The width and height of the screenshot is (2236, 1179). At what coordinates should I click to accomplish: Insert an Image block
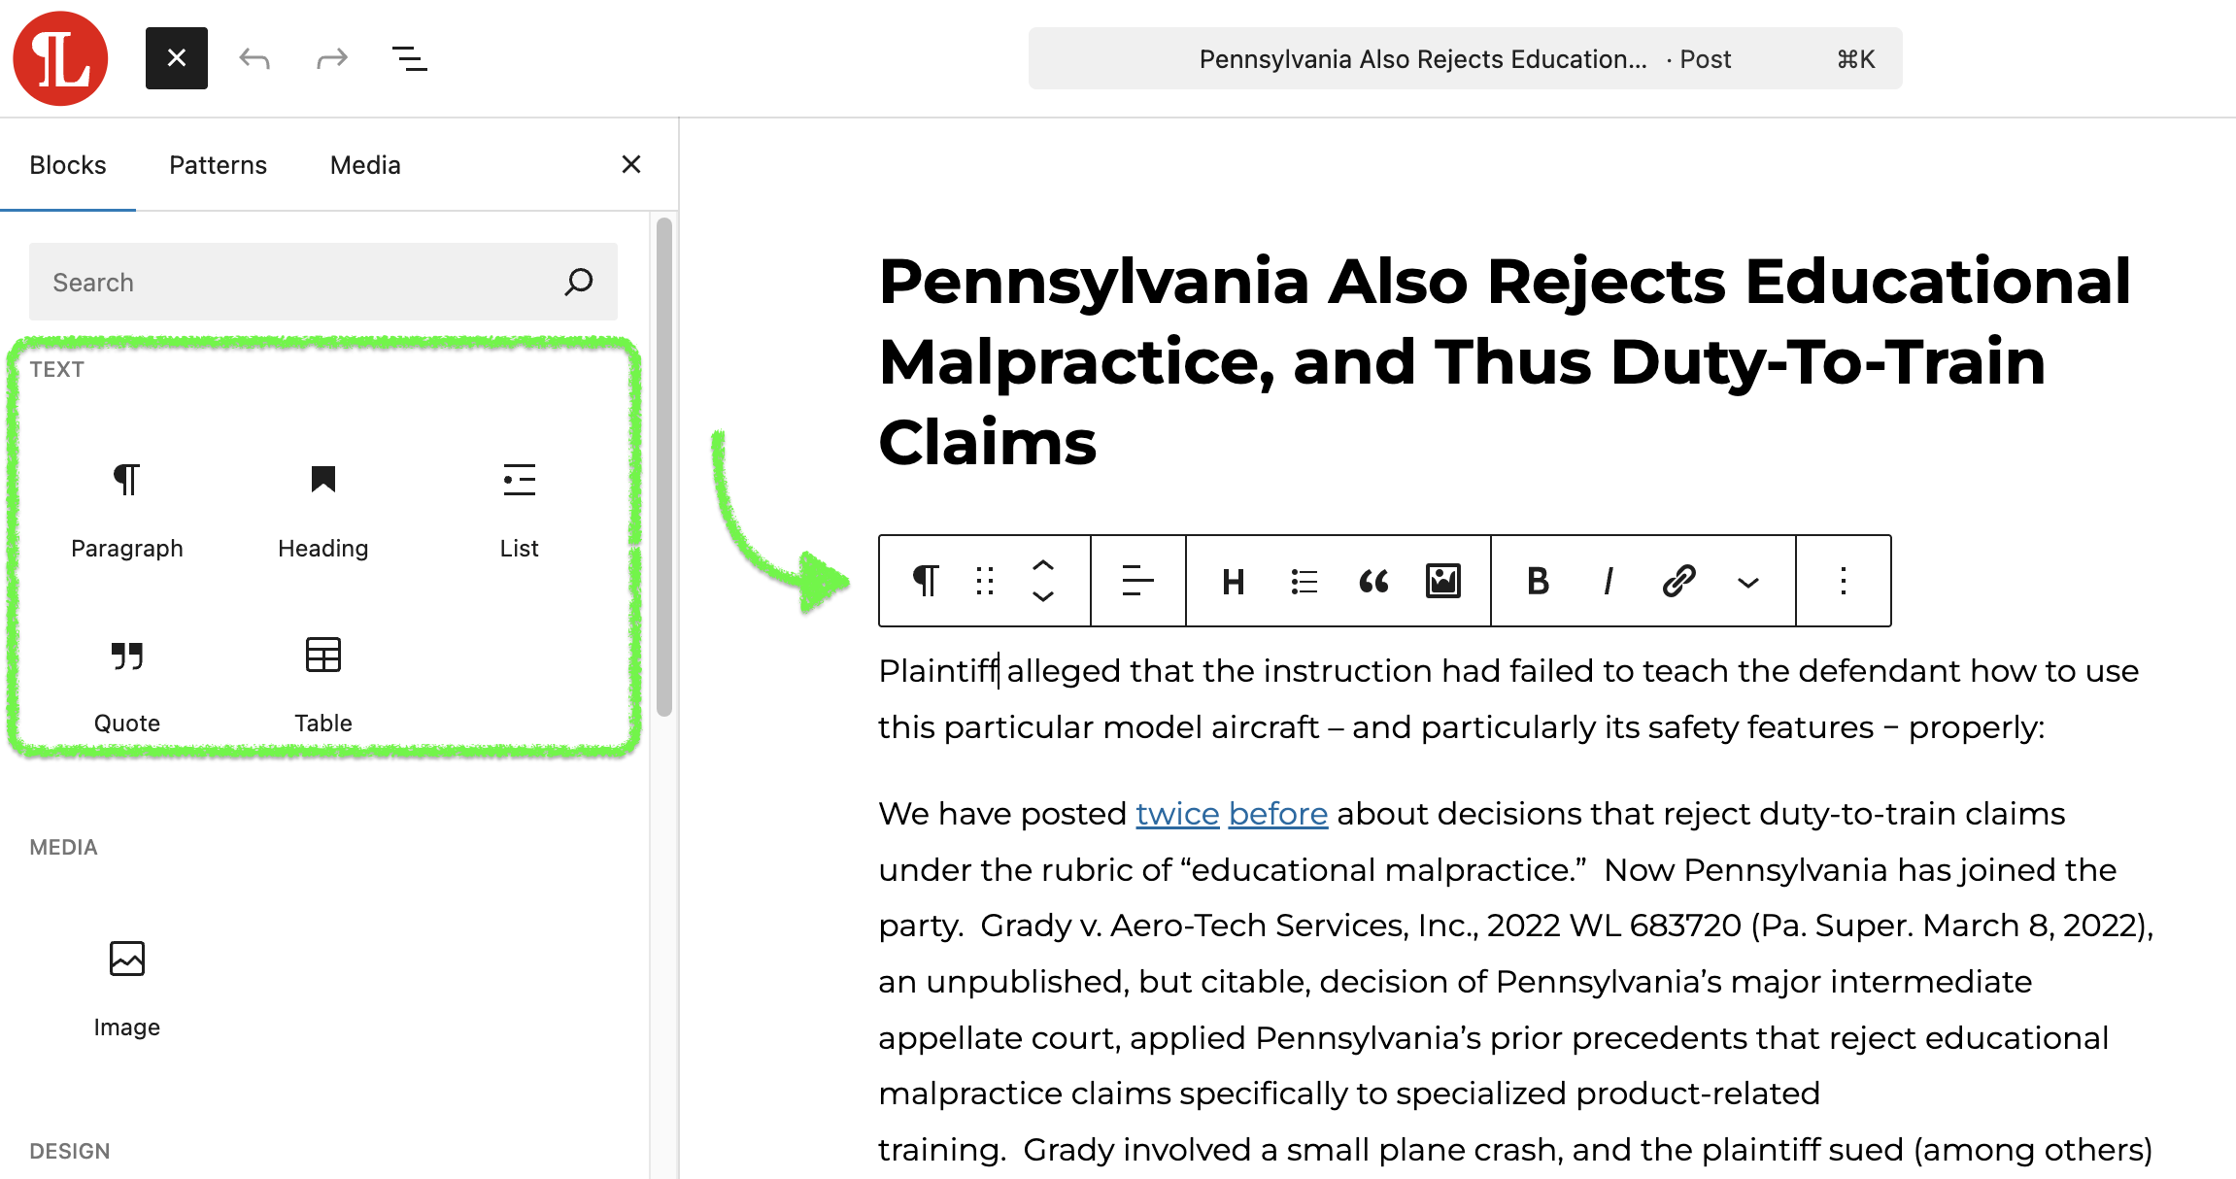[127, 989]
